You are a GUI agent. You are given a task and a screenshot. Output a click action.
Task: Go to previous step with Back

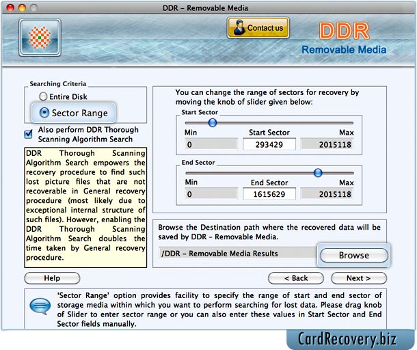click(x=296, y=278)
